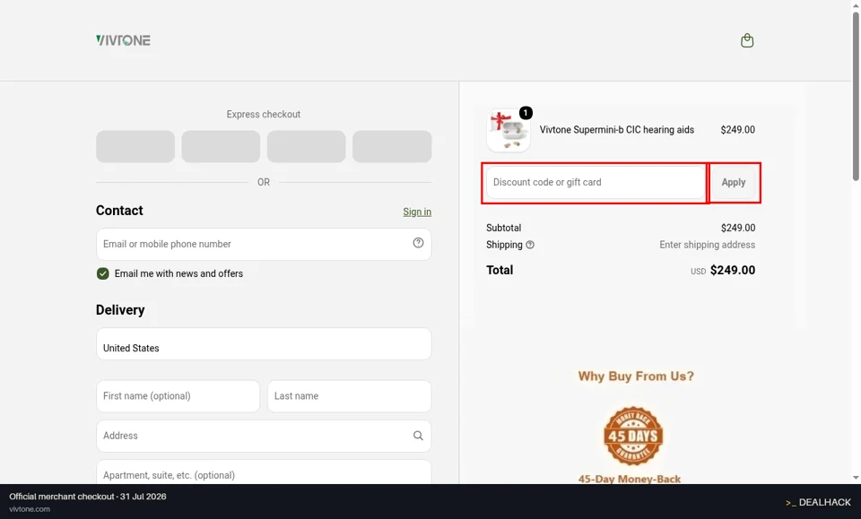Select the first express checkout button

[x=135, y=146]
